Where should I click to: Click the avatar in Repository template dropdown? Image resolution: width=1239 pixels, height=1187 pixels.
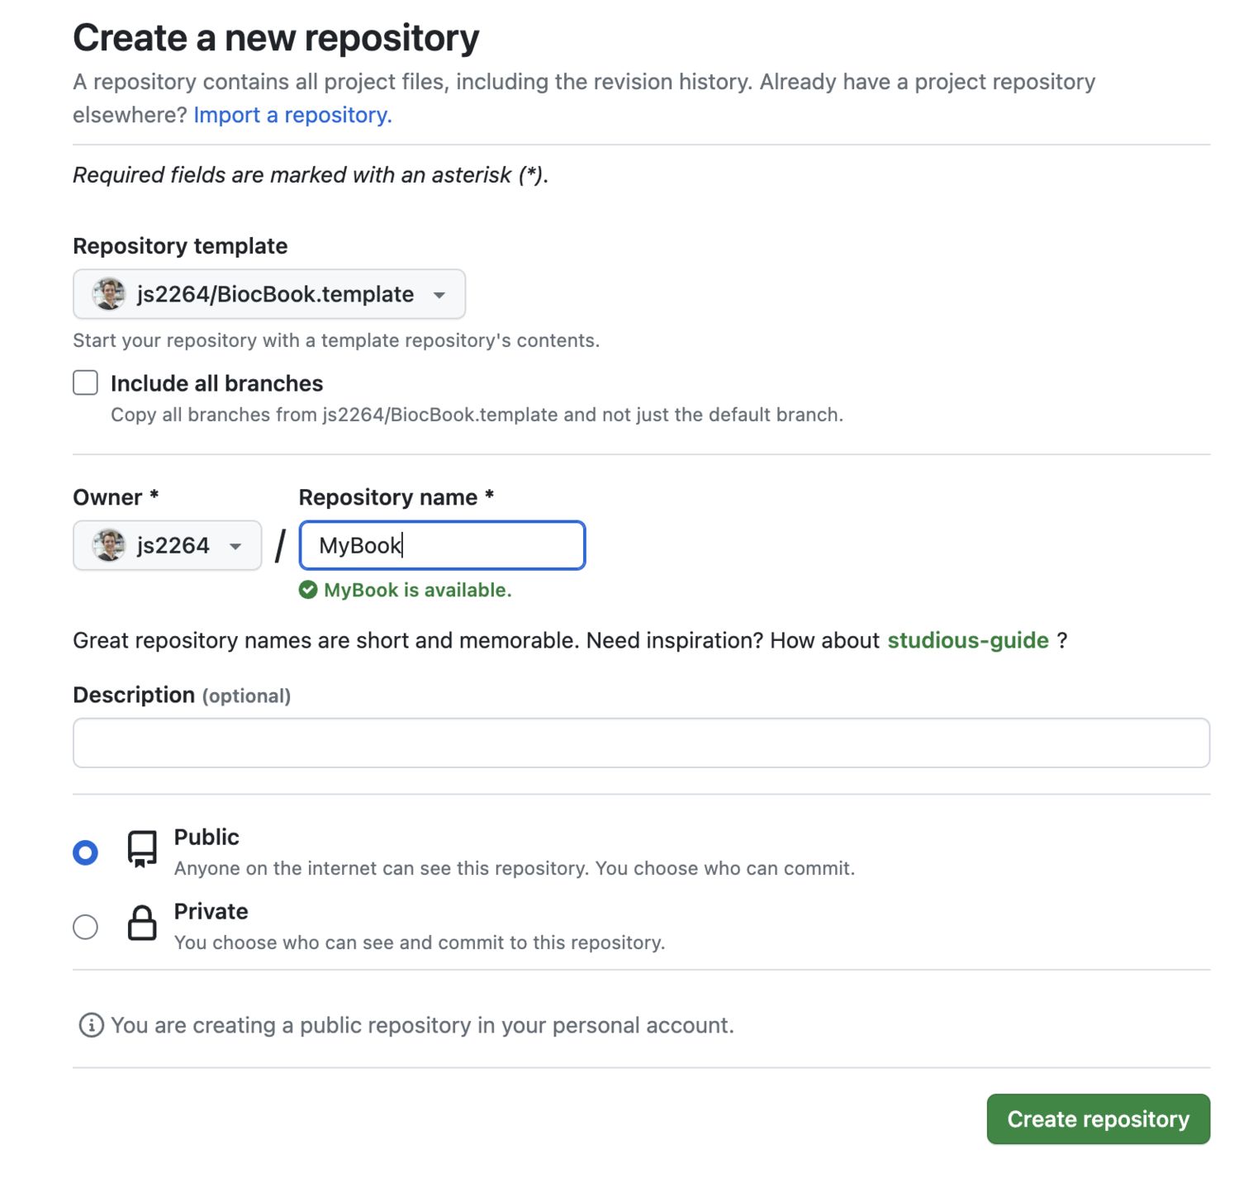(109, 294)
